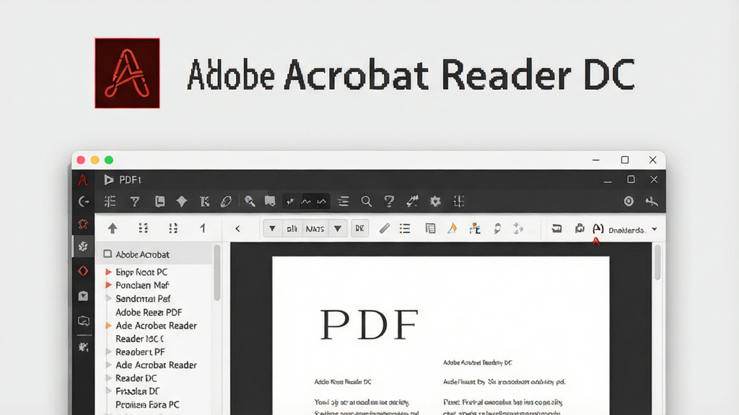Screen dimensions: 739x415
Task: Open help via the question mark icon
Action: pyautogui.click(x=389, y=202)
